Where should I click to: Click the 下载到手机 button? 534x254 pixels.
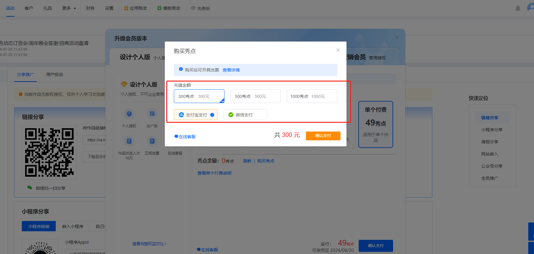[x=95, y=157]
